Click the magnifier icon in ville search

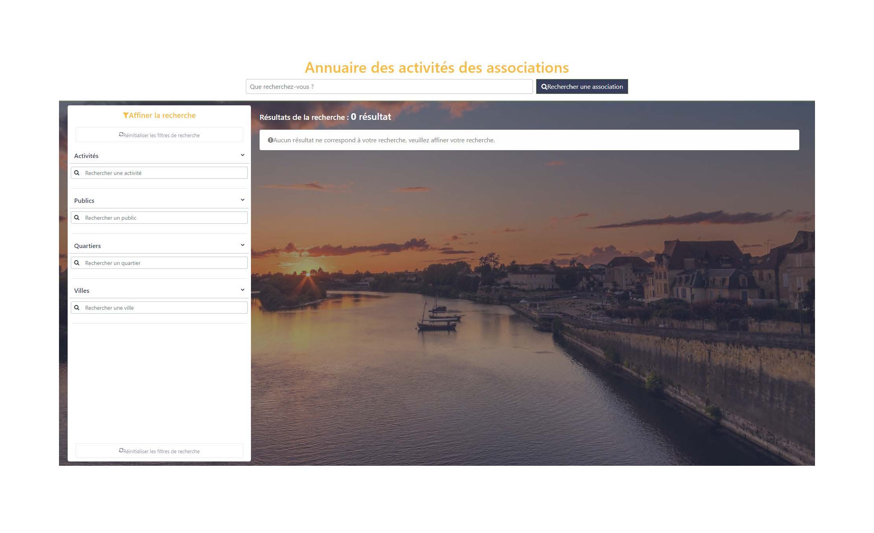(77, 308)
